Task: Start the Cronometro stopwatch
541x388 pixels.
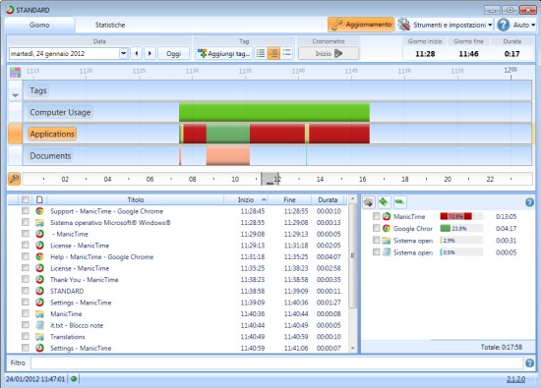Action: click(x=329, y=53)
